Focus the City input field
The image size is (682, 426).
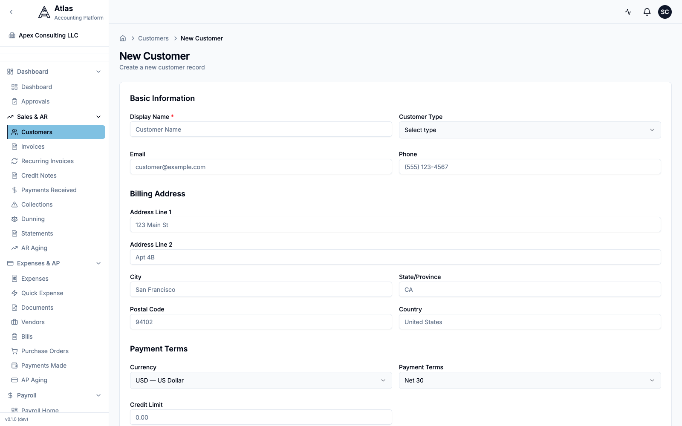pyautogui.click(x=261, y=290)
